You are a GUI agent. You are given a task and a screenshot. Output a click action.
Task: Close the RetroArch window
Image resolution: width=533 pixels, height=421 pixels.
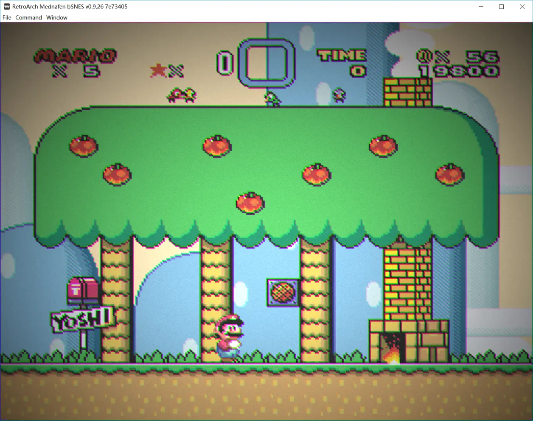(x=522, y=6)
